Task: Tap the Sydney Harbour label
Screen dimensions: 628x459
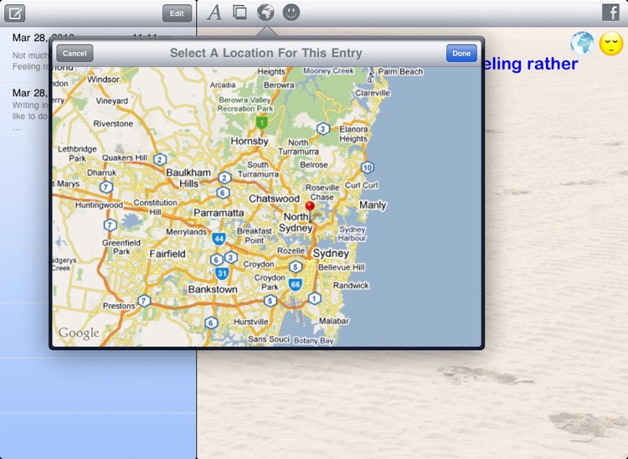Action: click(x=352, y=234)
